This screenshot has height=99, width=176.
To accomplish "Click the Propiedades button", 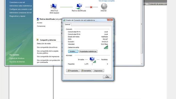I will tap(73, 71).
